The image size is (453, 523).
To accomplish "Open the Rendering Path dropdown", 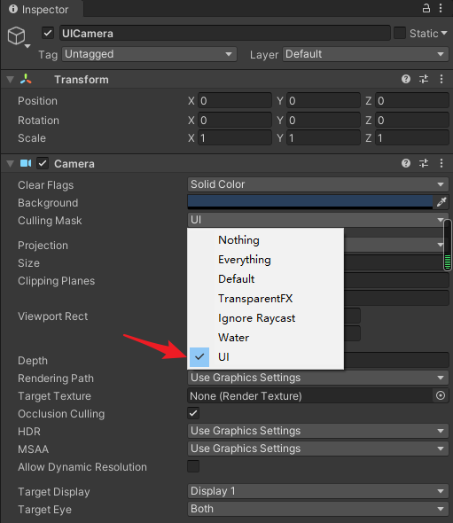I will (x=318, y=378).
